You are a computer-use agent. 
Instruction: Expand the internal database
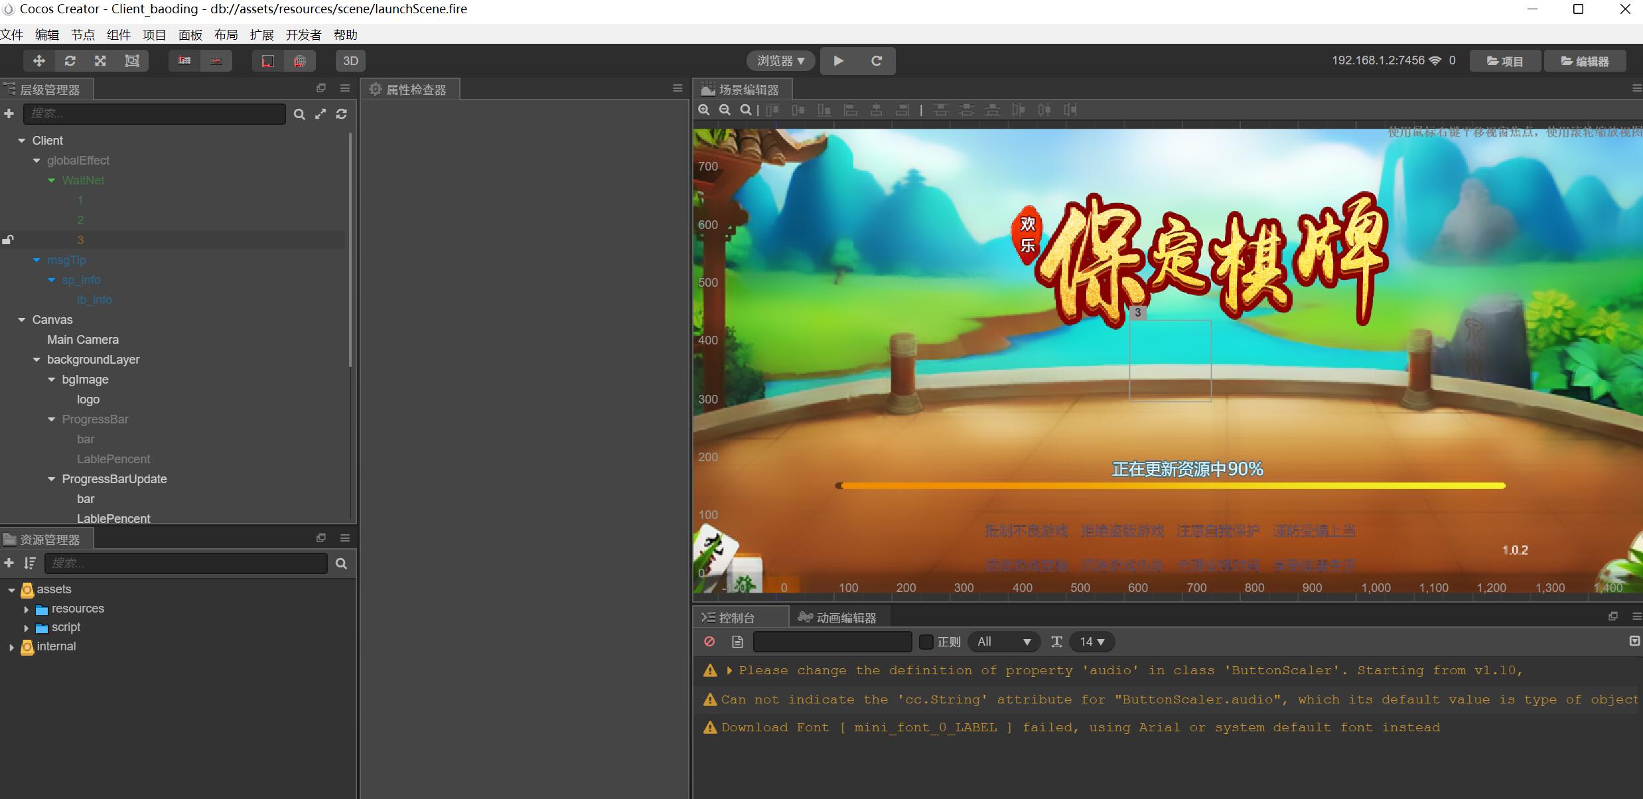(x=11, y=647)
